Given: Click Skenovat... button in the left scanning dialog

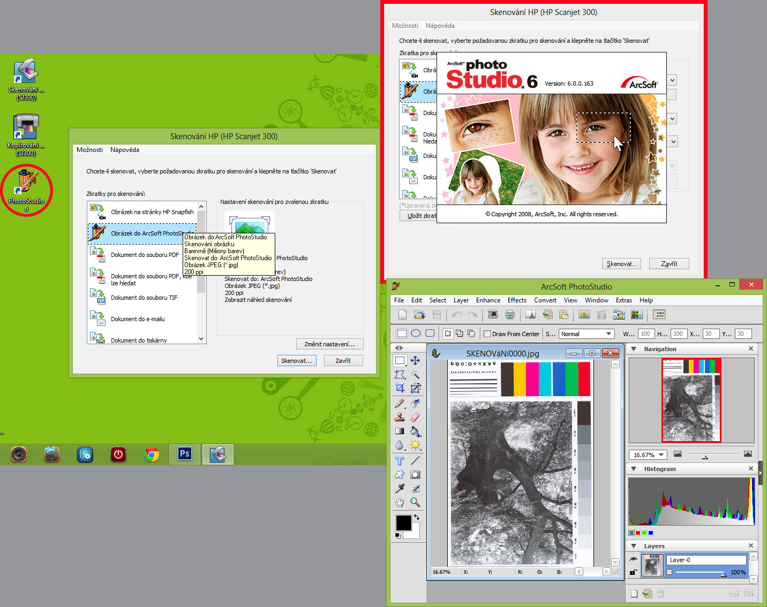Looking at the screenshot, I should (297, 361).
